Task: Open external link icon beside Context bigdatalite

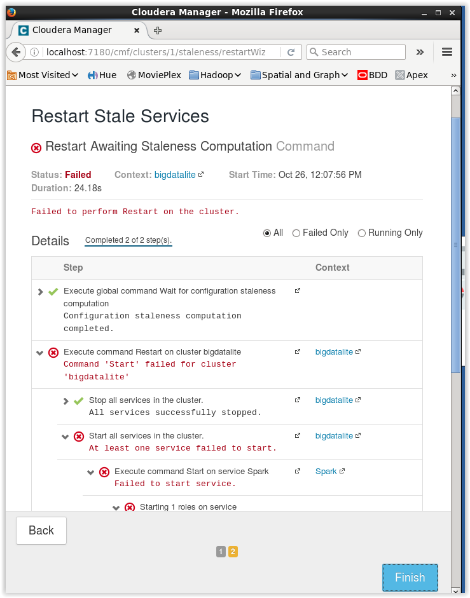Action: [201, 175]
